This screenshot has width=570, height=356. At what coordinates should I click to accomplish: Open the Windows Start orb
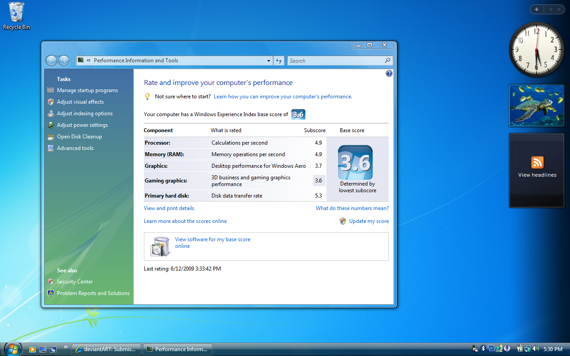point(13,348)
